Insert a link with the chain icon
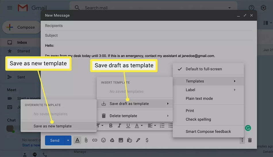Screen dimensions: 273x157 95,140
